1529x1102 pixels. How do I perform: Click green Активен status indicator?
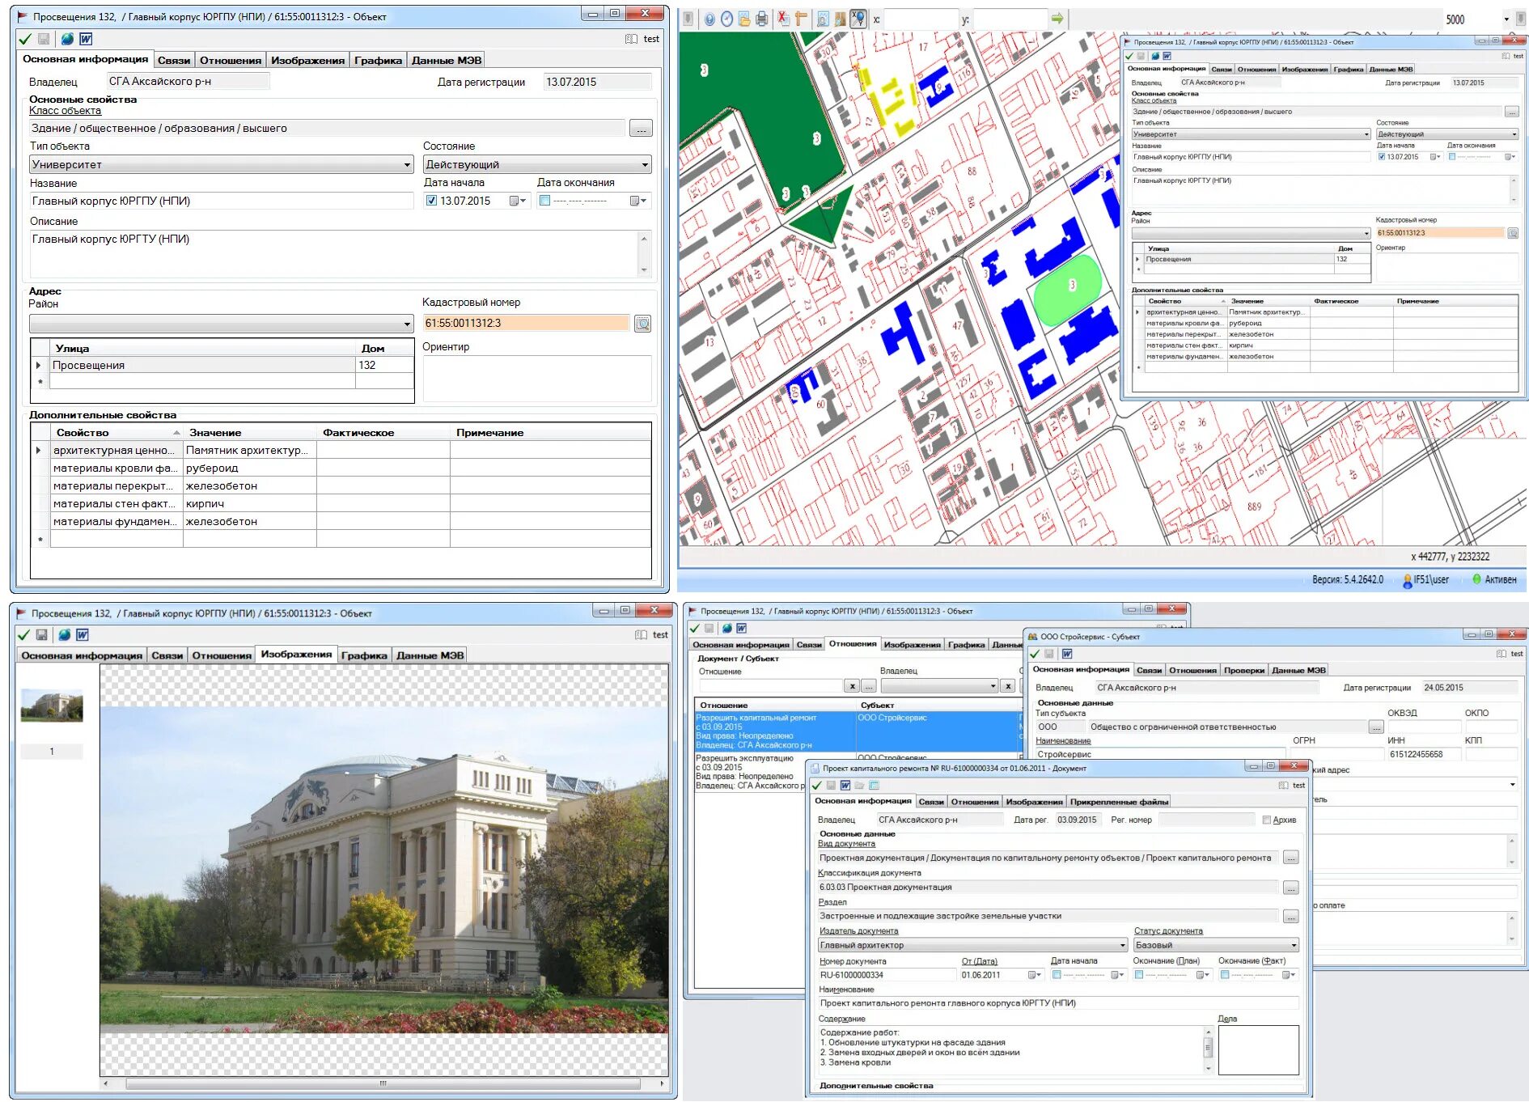click(1477, 579)
